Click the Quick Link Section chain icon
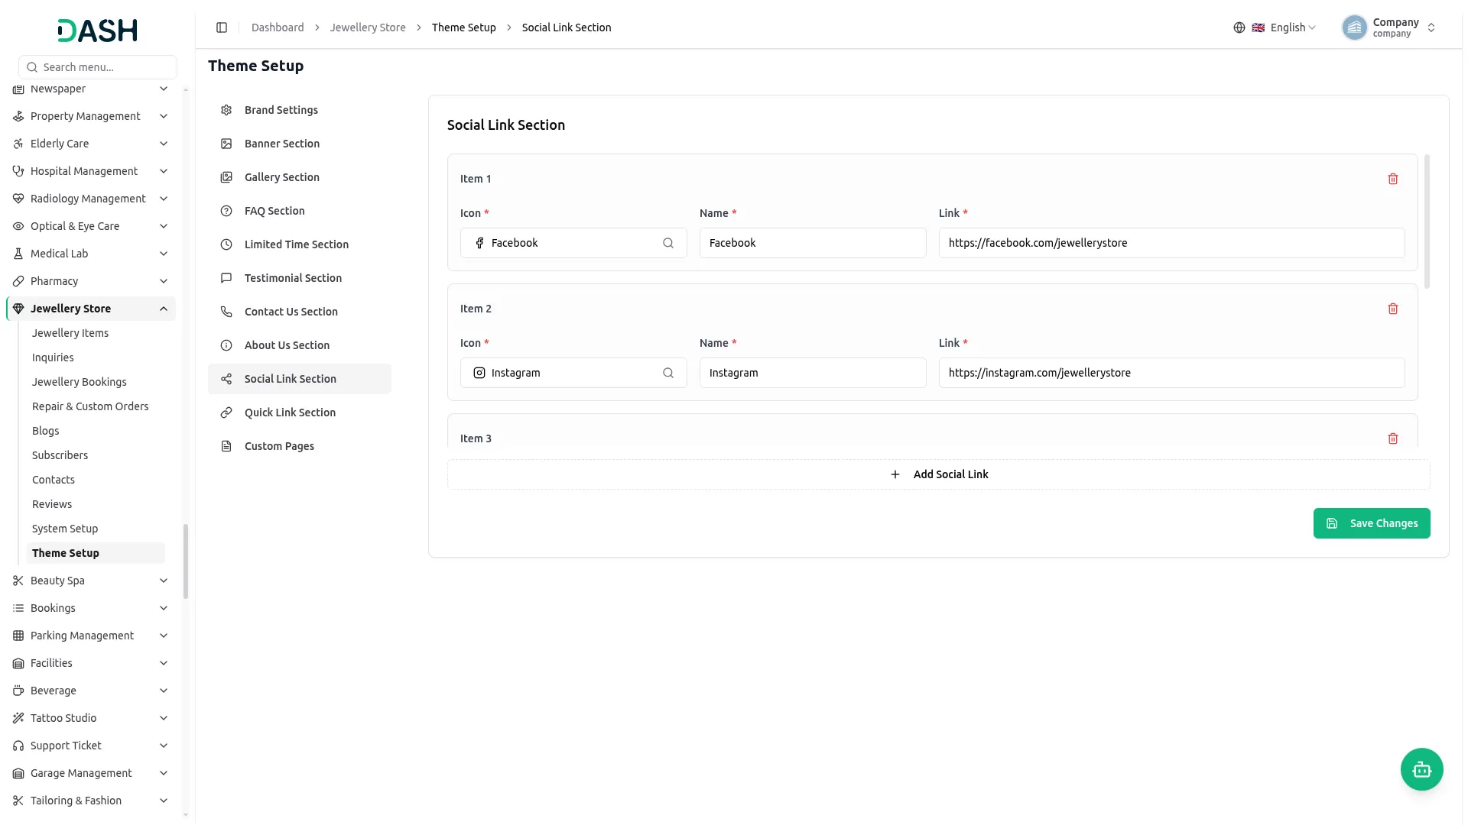 [226, 412]
